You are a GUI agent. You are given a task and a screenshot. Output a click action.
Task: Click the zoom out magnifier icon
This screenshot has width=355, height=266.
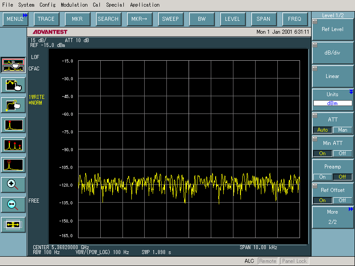pos(13,204)
